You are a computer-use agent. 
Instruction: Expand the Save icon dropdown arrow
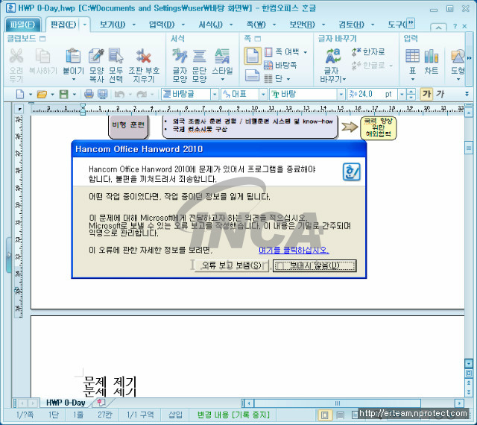[x=75, y=95]
